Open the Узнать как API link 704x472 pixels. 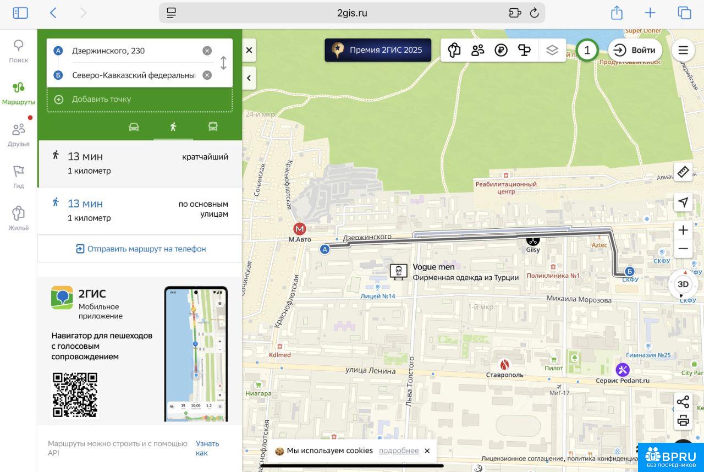[207, 448]
